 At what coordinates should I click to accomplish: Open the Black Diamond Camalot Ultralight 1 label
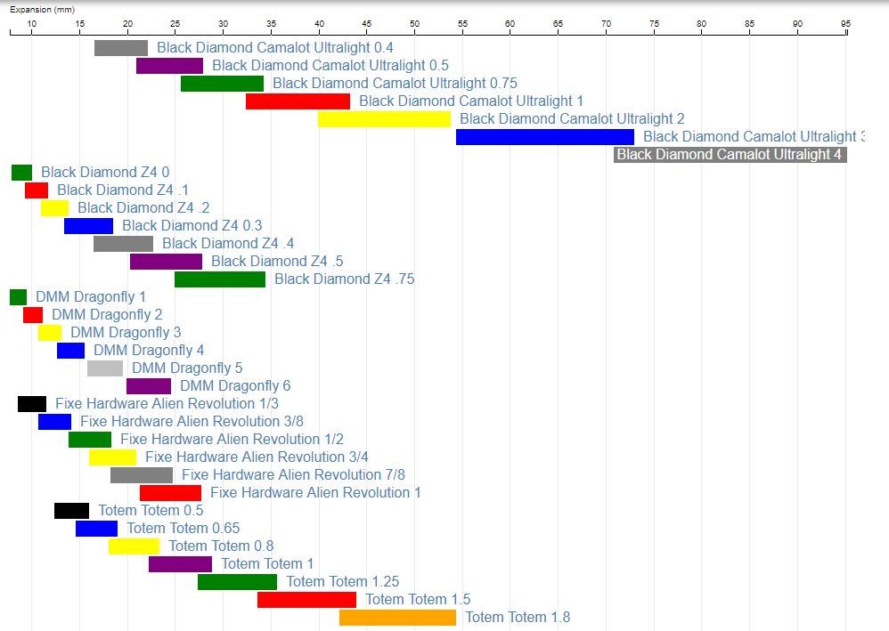point(471,101)
